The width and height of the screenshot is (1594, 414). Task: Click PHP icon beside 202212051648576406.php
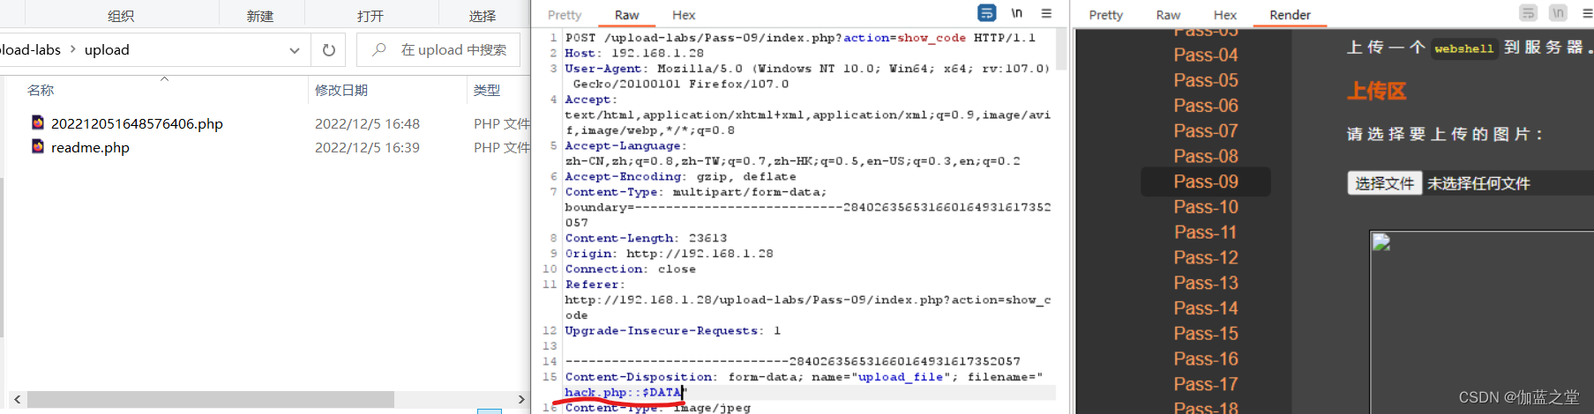coord(38,122)
